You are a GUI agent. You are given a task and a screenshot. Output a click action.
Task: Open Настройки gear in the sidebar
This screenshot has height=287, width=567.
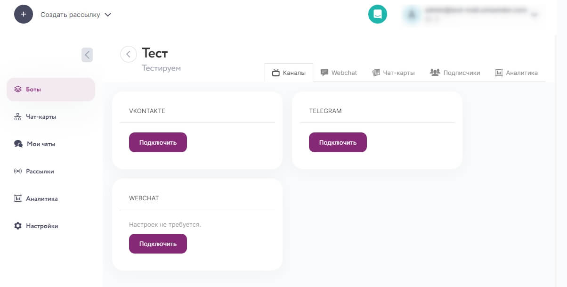18,226
